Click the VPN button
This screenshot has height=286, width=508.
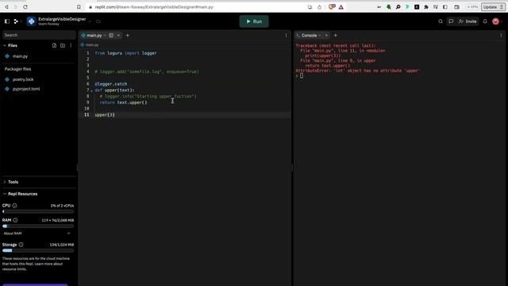click(x=472, y=7)
